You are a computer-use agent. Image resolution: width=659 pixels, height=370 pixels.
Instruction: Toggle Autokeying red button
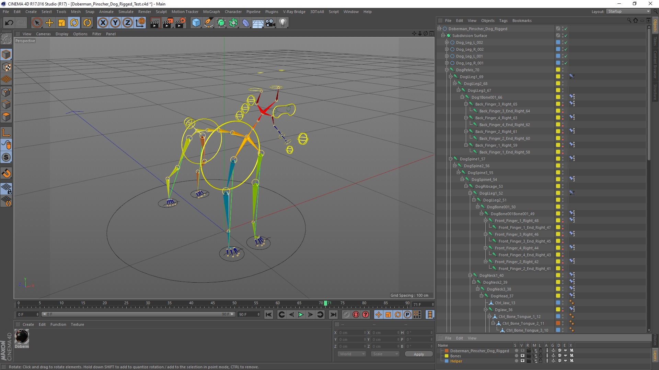(356, 314)
